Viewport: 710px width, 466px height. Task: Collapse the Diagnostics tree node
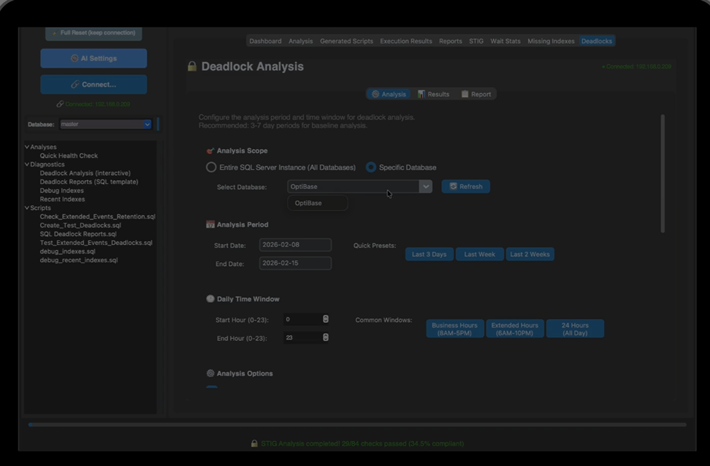point(26,164)
